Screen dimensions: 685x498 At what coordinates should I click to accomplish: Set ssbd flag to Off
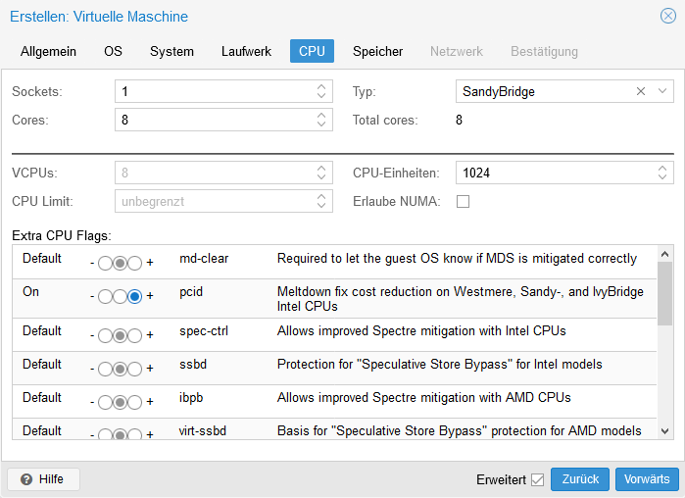(104, 369)
